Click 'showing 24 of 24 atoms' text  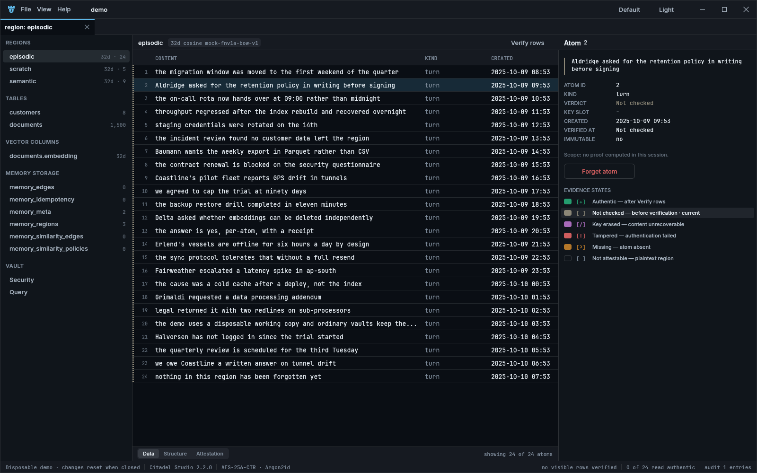518,454
